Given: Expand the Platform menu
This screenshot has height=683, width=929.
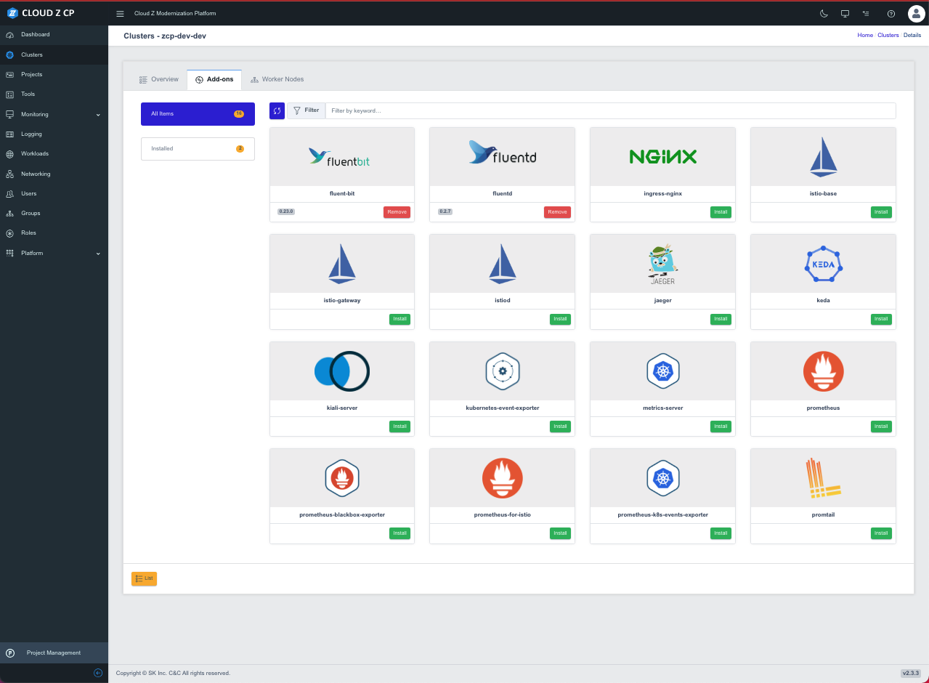Looking at the screenshot, I should click(x=54, y=253).
